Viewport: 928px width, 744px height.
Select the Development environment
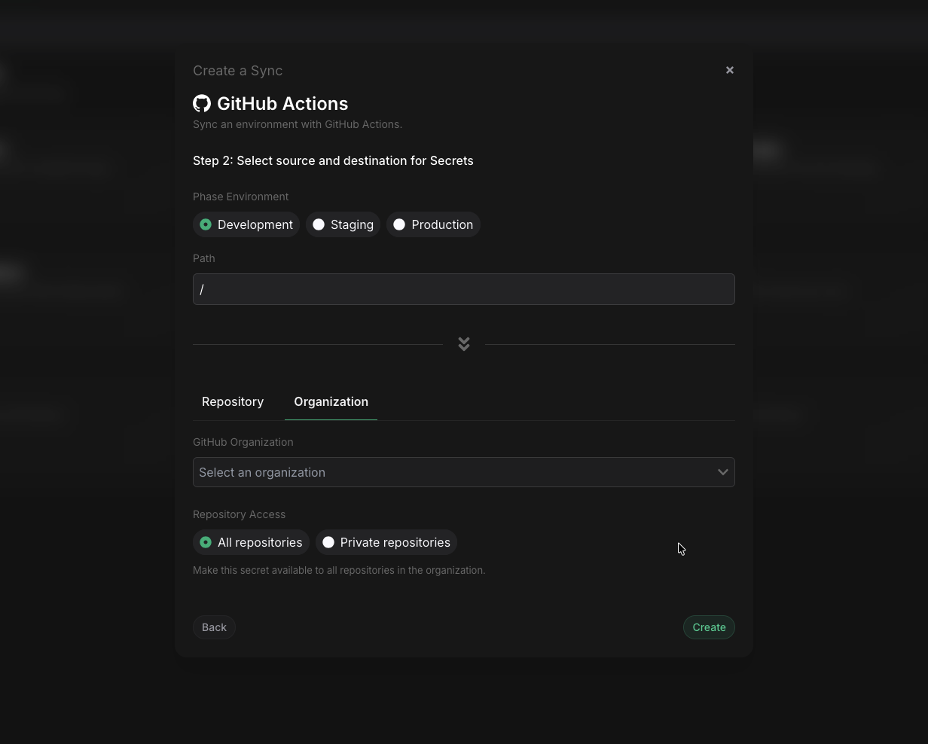(246, 224)
